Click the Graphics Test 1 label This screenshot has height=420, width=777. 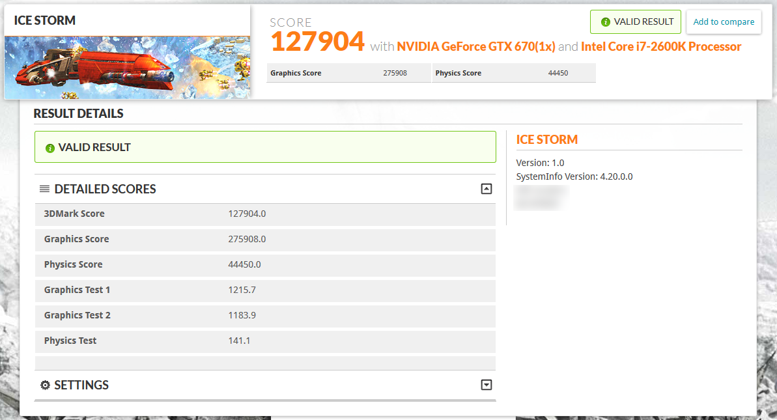(77, 290)
